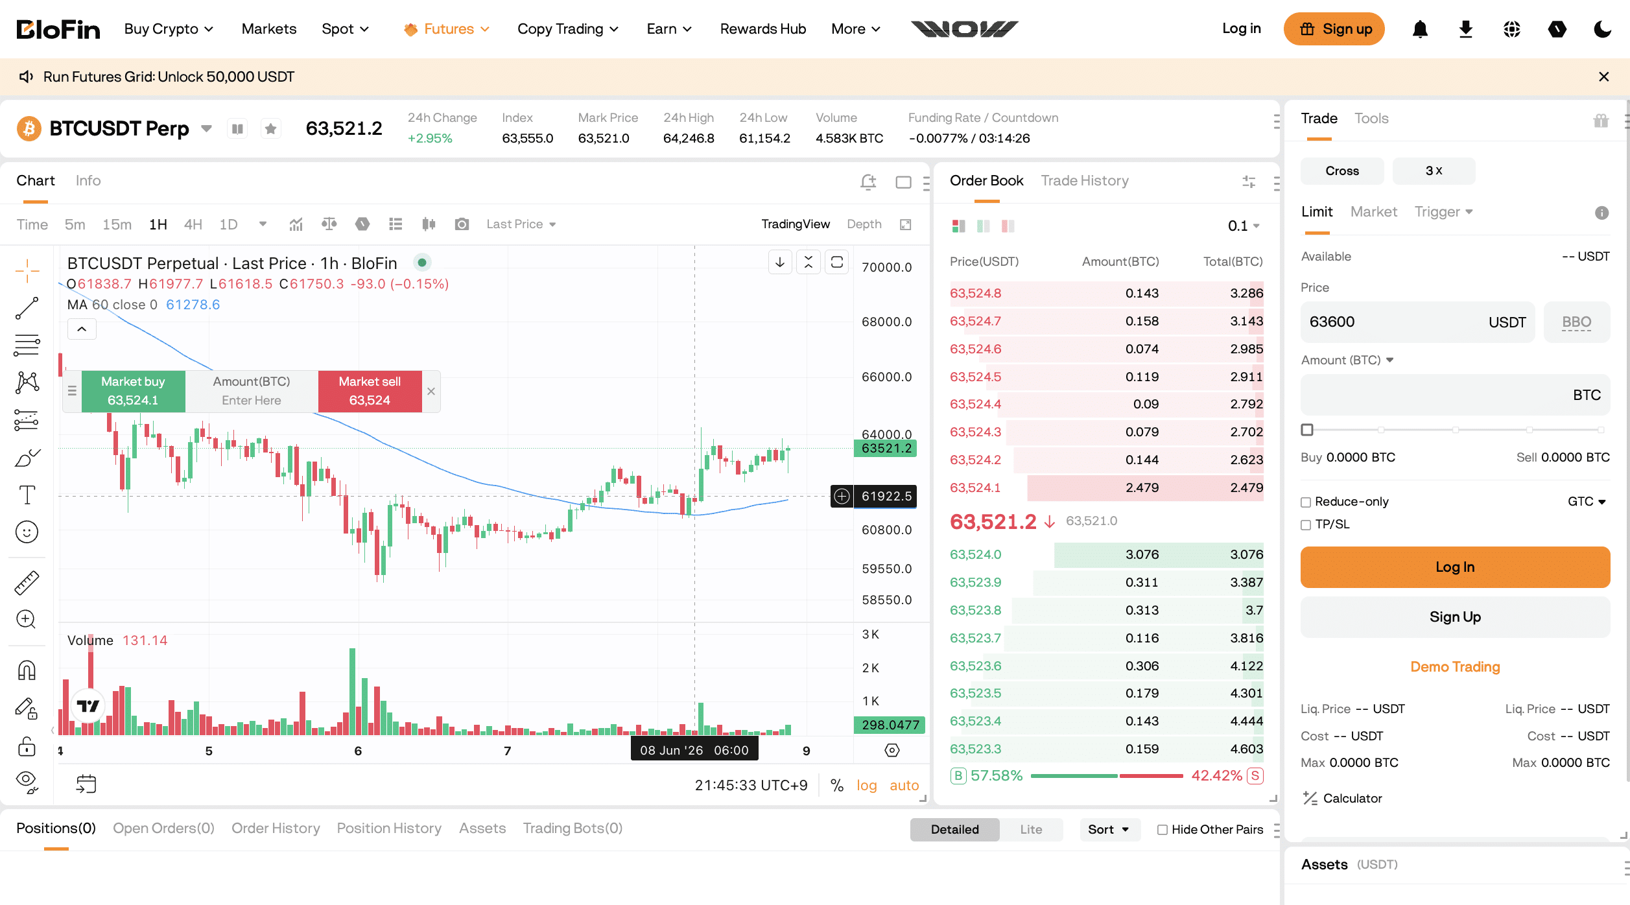Enable the TP/SL checkbox
Screen dimensions: 1630x905
[x=1306, y=525]
